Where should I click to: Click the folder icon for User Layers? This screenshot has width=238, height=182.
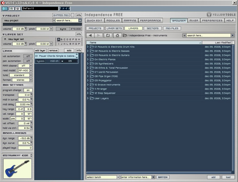click(x=92, y=98)
